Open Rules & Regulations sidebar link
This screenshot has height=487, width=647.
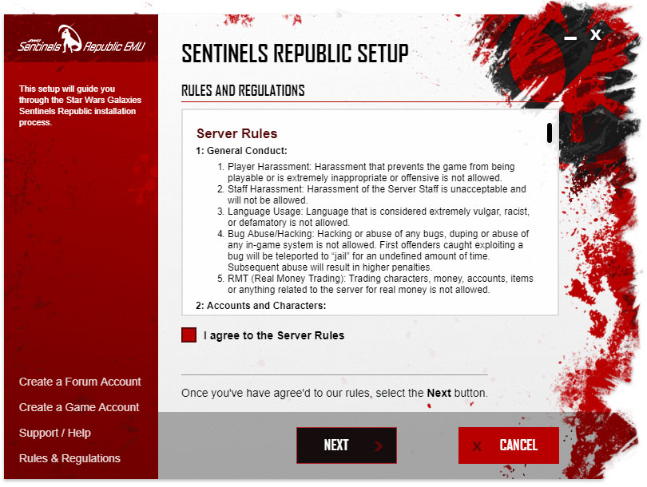(69, 458)
